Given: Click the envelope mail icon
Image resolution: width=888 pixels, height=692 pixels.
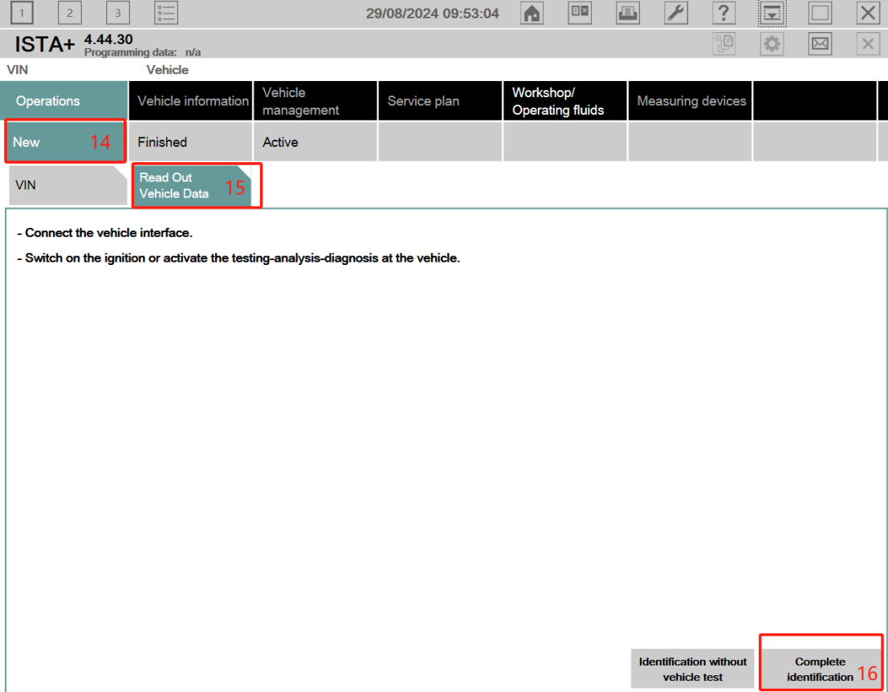Looking at the screenshot, I should click(820, 44).
